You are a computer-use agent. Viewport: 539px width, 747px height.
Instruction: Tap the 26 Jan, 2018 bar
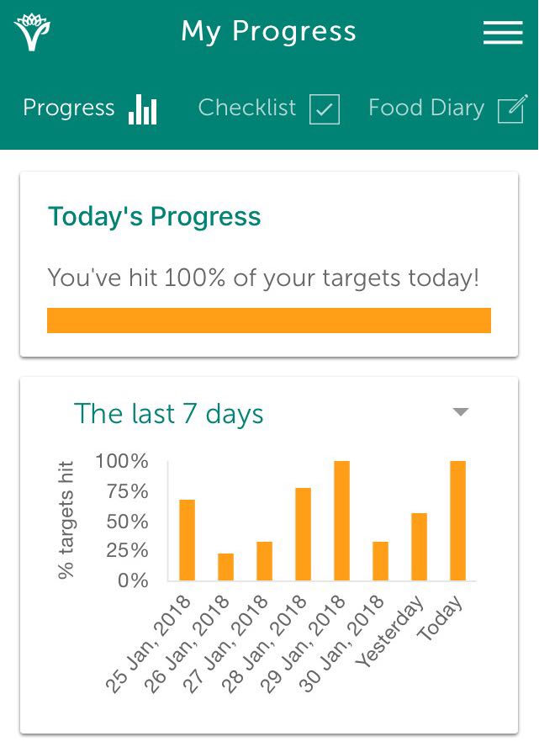[225, 567]
